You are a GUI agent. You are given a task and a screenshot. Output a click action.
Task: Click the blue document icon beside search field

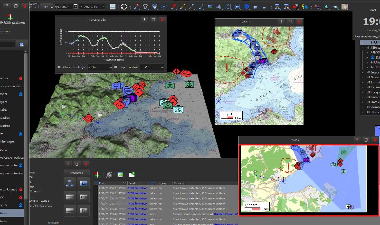coord(21,45)
